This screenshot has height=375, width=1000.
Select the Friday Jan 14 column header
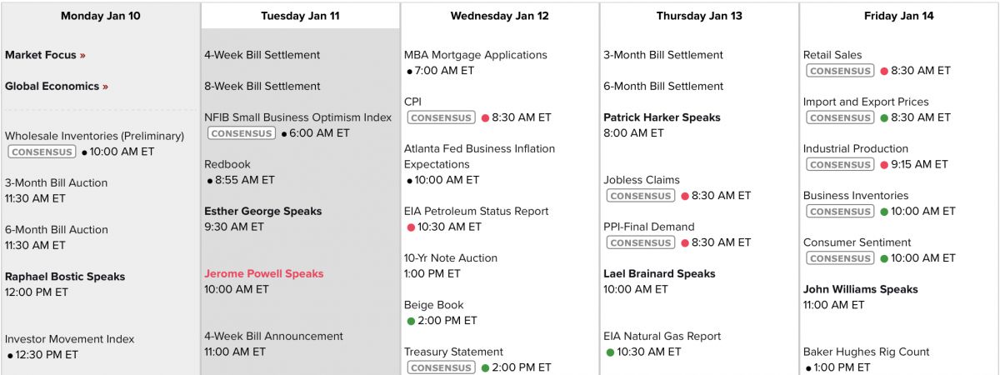(898, 16)
